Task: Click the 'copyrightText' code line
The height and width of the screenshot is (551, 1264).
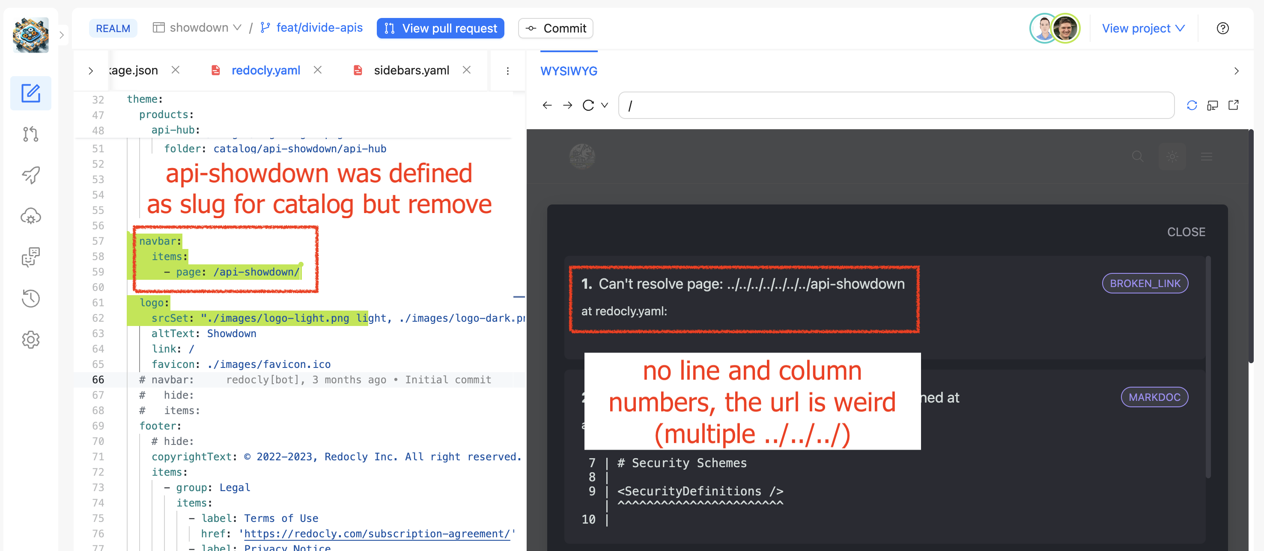Action: pyautogui.click(x=336, y=457)
